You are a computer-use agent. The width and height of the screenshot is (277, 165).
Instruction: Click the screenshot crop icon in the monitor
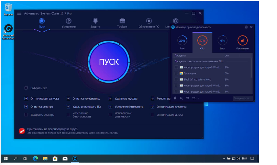pyautogui.click(x=194, y=98)
